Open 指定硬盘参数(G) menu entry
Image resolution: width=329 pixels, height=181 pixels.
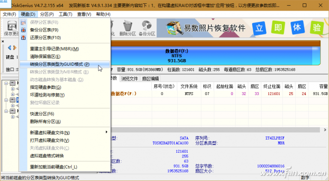[65, 87]
